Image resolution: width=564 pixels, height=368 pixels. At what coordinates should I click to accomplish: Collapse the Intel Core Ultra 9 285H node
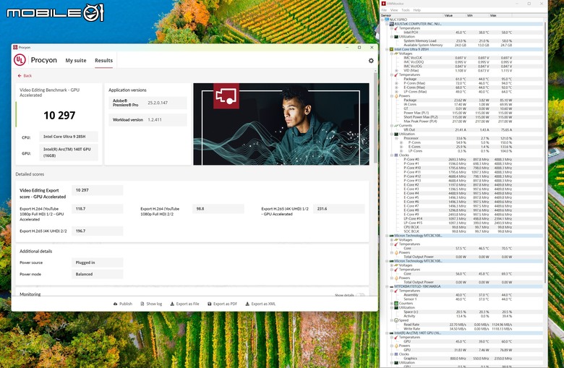(387, 49)
